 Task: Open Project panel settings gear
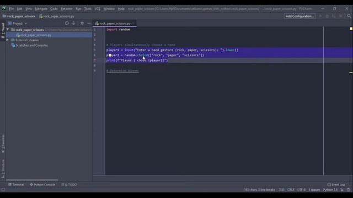pos(82,23)
